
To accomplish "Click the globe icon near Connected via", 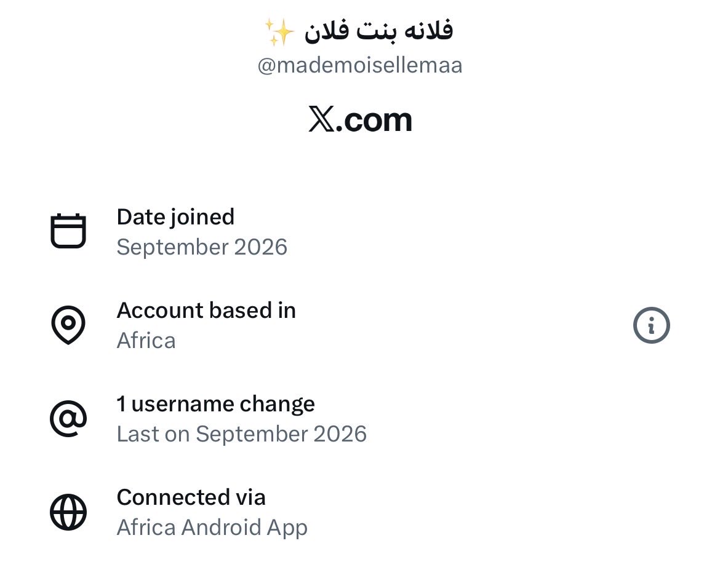I will click(68, 512).
